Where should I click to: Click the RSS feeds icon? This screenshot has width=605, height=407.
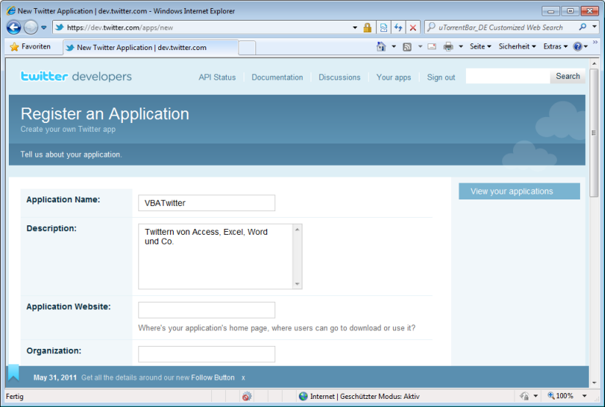(407, 47)
